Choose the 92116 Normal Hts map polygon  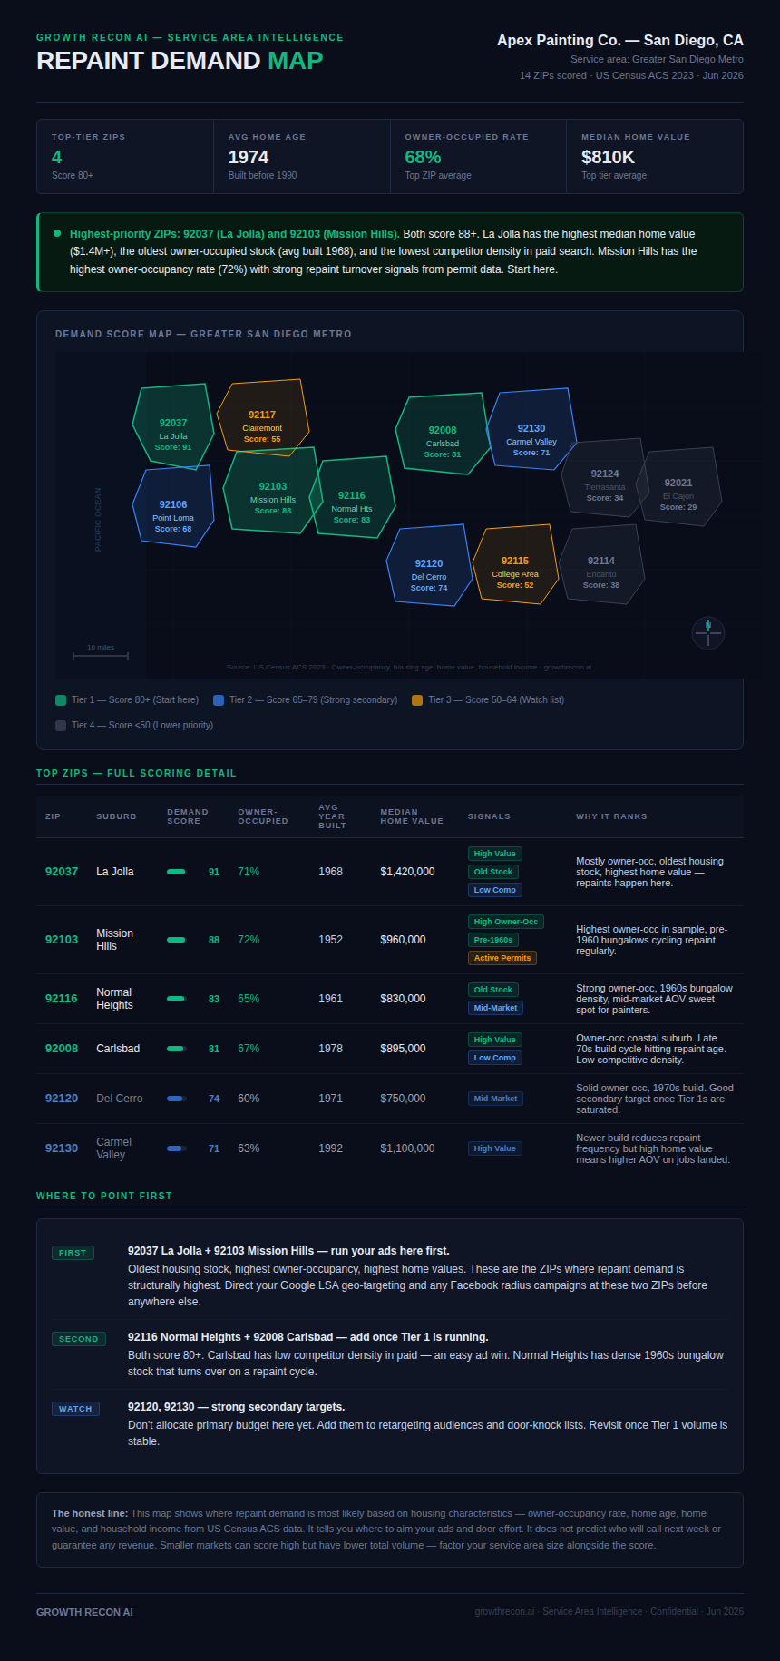coord(352,497)
